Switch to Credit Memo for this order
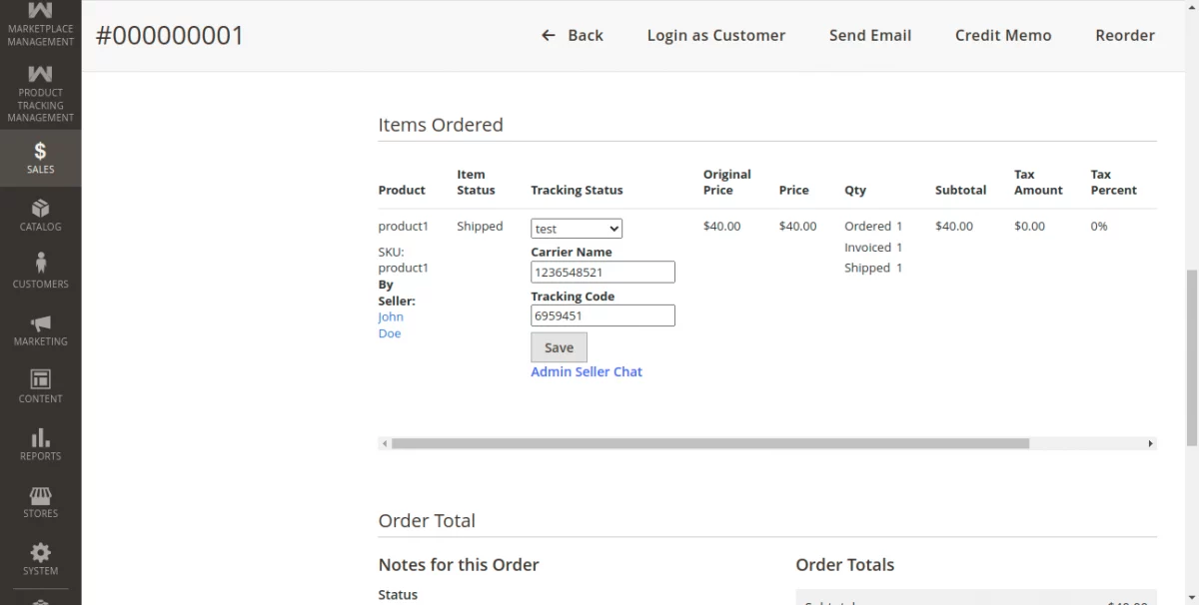This screenshot has height=605, width=1199. pos(1003,35)
